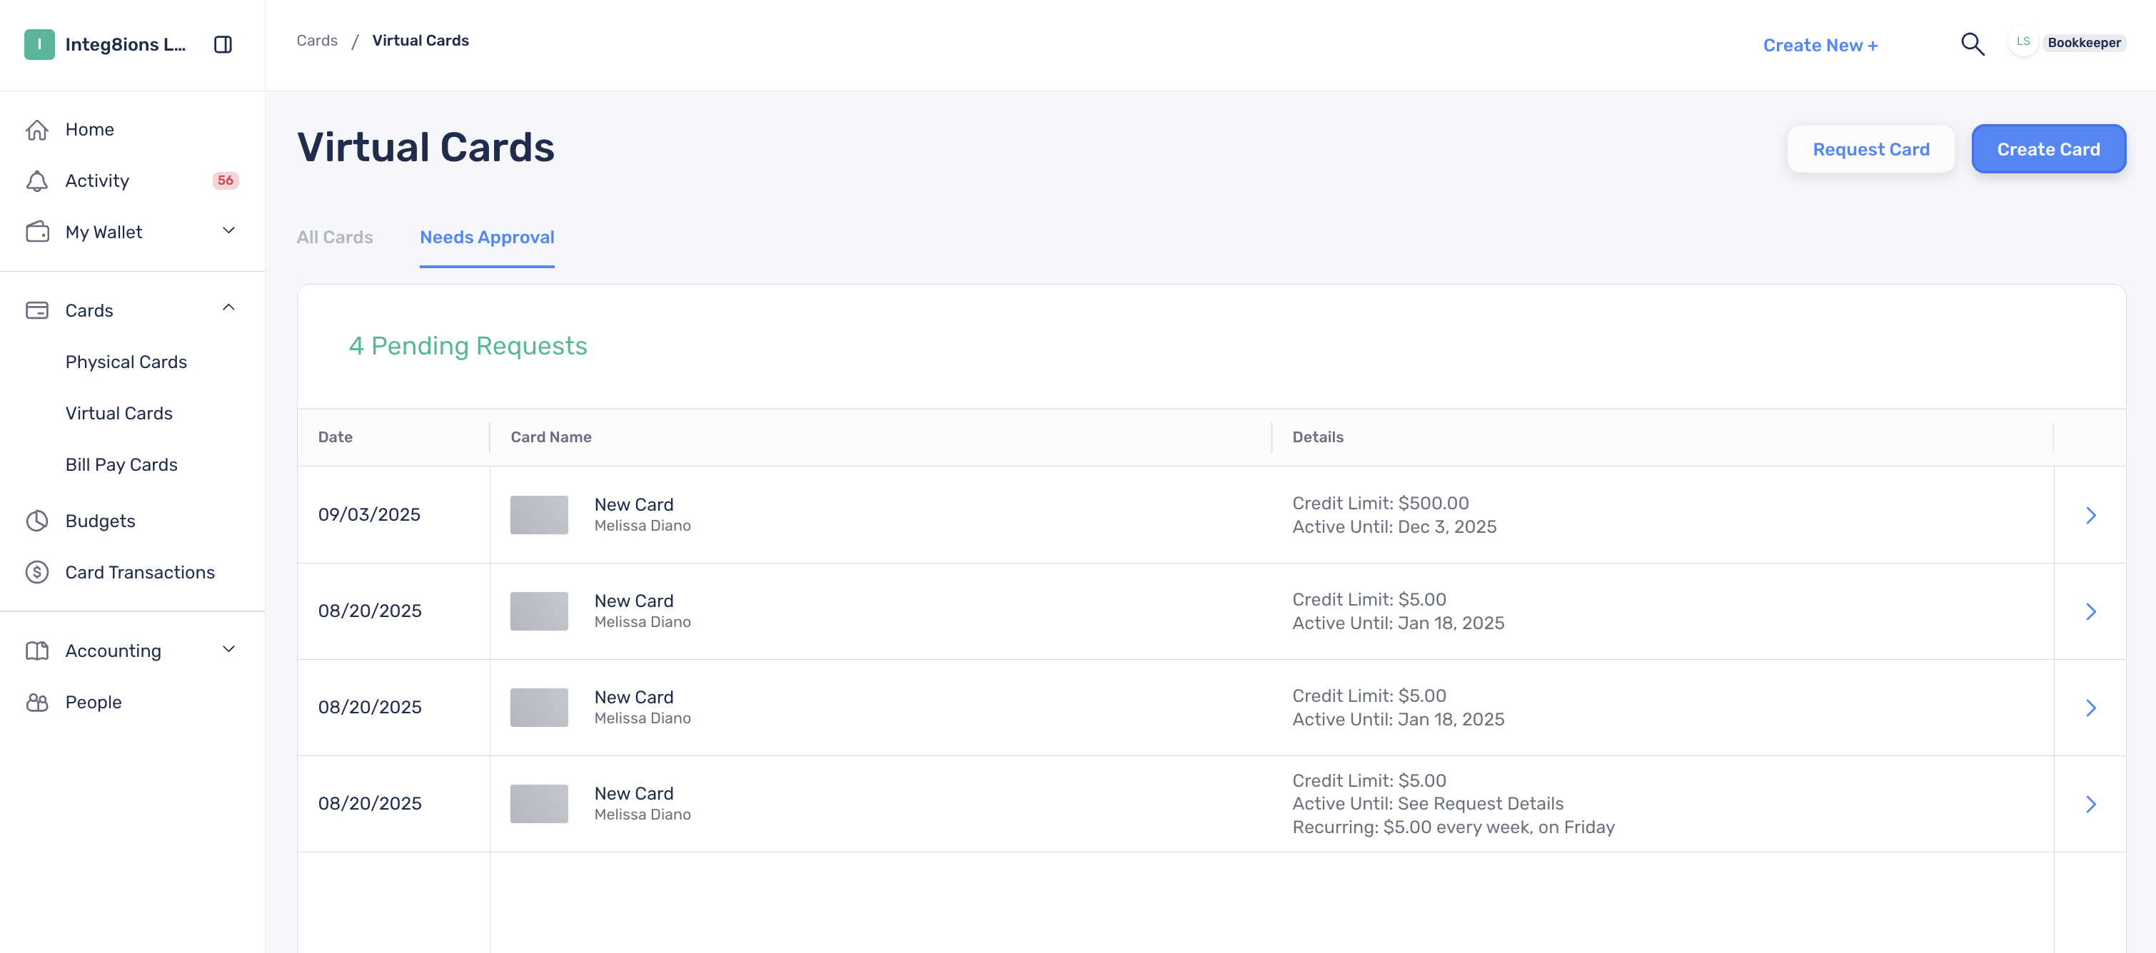
Task: Click the Create Card button
Action: pyautogui.click(x=2048, y=149)
